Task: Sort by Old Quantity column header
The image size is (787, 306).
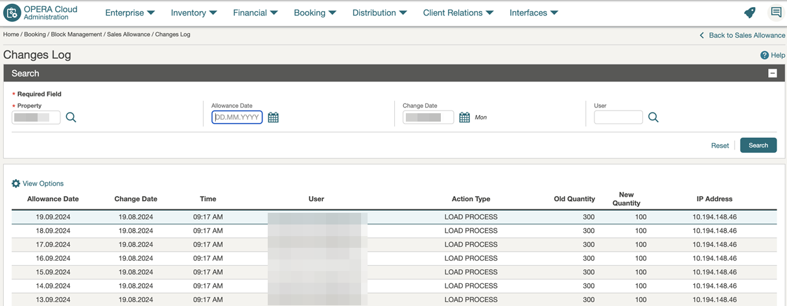Action: [x=574, y=199]
